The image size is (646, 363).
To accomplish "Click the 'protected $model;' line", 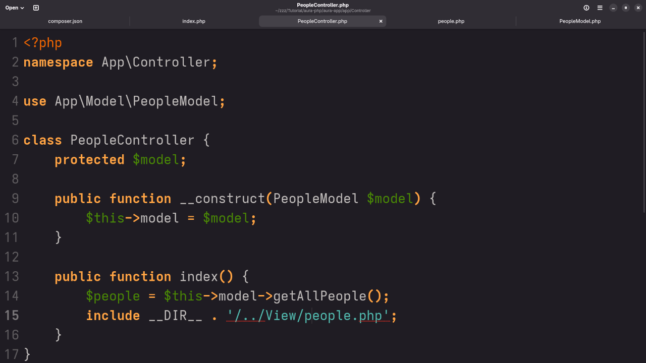I will click(120, 160).
